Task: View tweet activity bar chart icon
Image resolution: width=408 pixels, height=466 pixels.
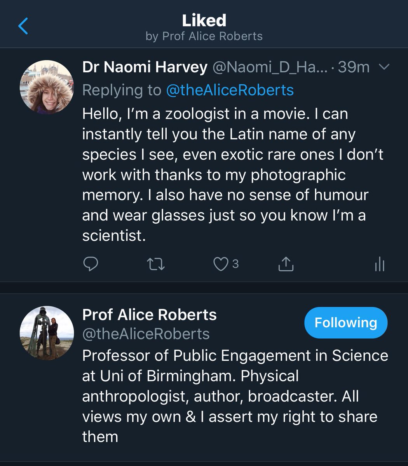Action: click(x=380, y=264)
